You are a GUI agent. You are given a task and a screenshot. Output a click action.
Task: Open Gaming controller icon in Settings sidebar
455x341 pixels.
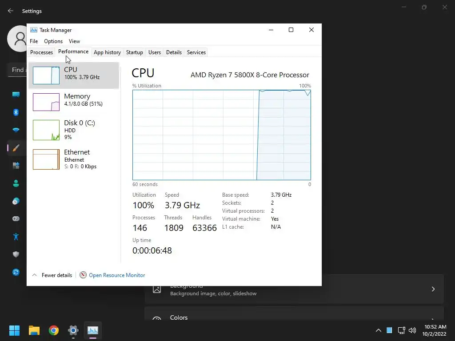coord(16,218)
